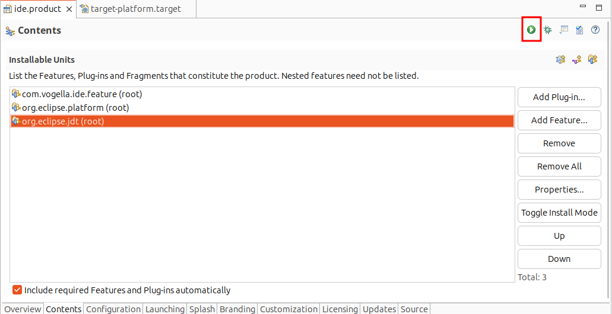Image resolution: width=612 pixels, height=314 pixels.
Task: Switch to the Branding tab
Action: tap(237, 309)
